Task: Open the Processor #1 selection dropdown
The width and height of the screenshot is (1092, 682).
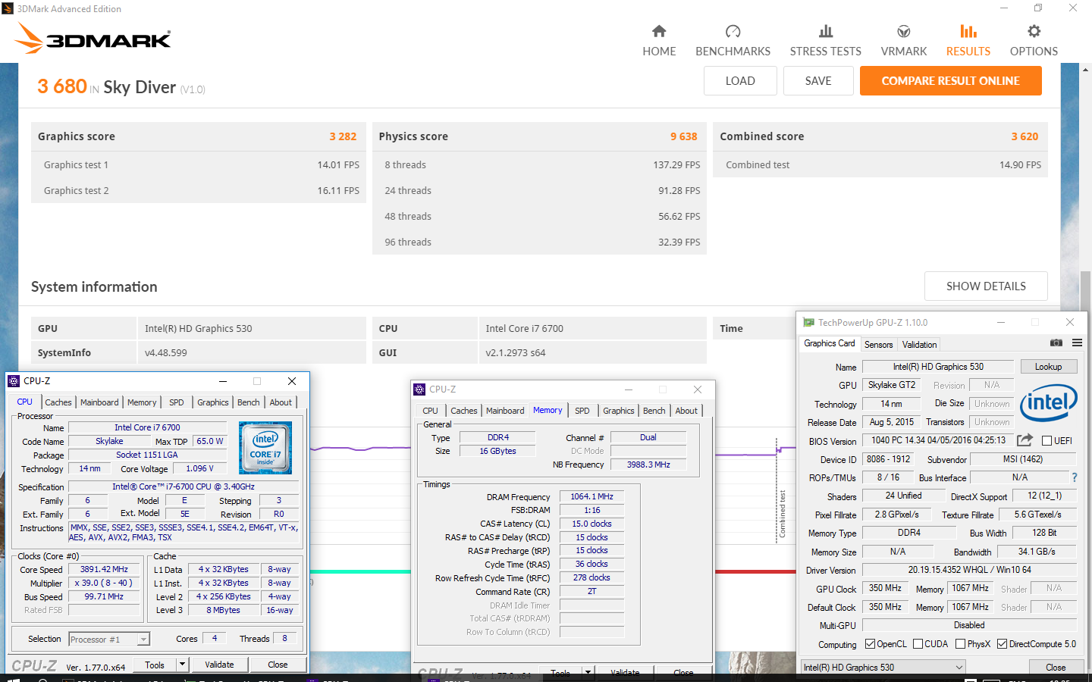Action: tap(109, 640)
